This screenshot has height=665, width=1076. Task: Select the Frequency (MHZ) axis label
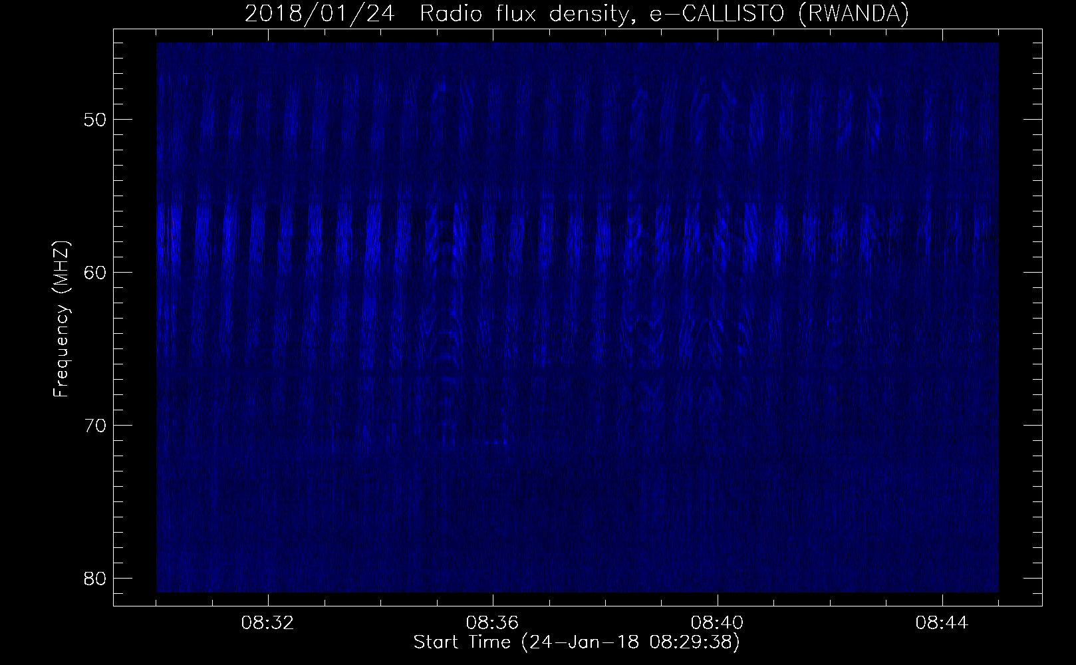point(61,319)
